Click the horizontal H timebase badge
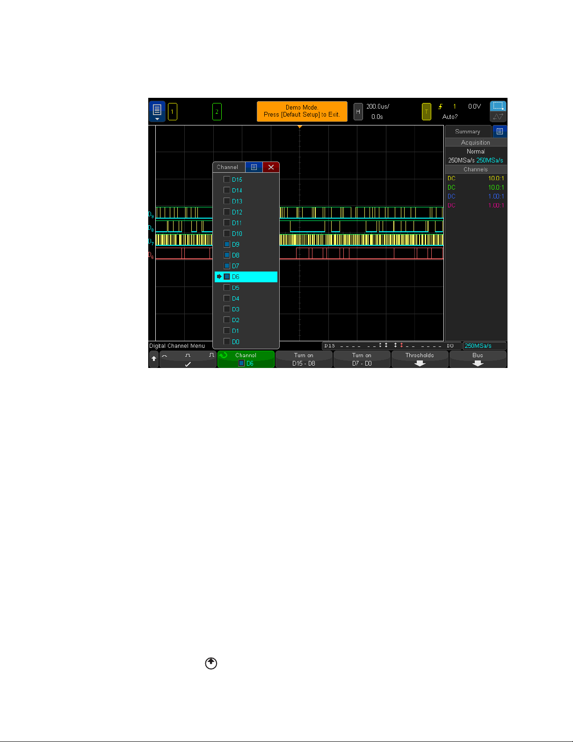Viewport: 573px width, 742px height. point(358,112)
